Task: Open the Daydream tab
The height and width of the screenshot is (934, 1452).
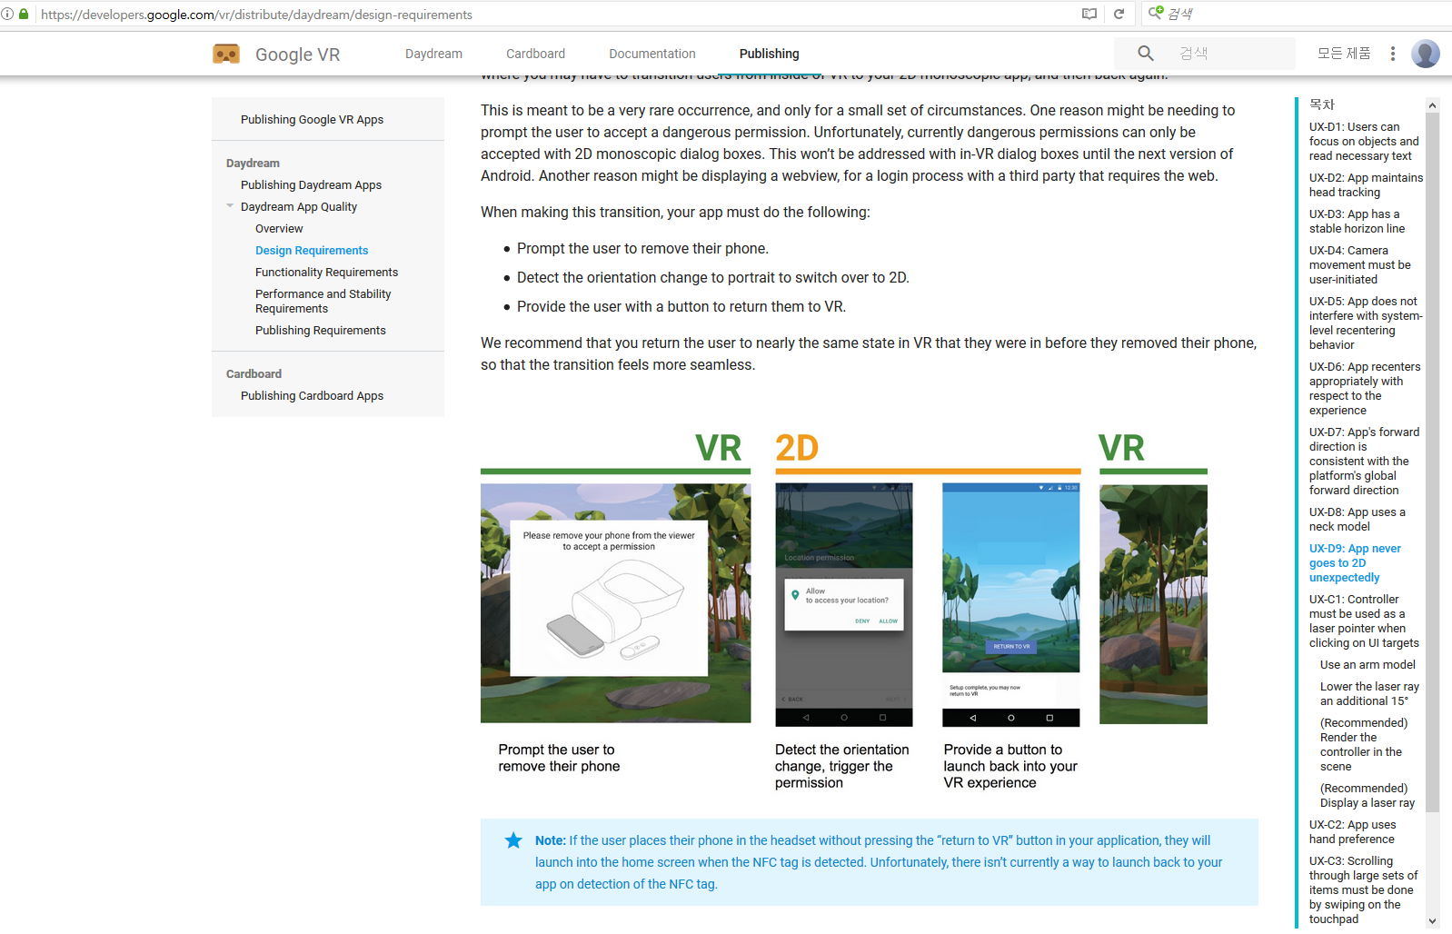Action: coord(433,54)
